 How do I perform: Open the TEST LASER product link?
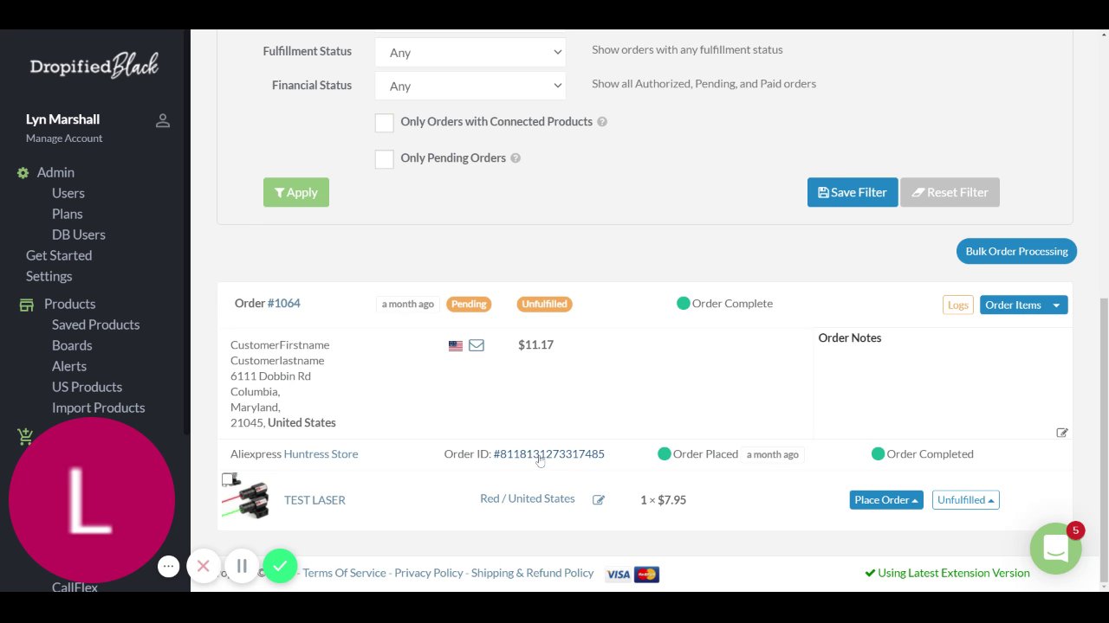(315, 500)
